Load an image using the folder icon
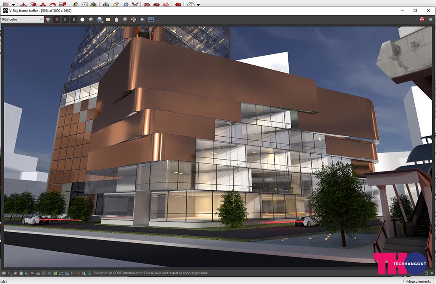436x284 pixels. click(x=108, y=20)
